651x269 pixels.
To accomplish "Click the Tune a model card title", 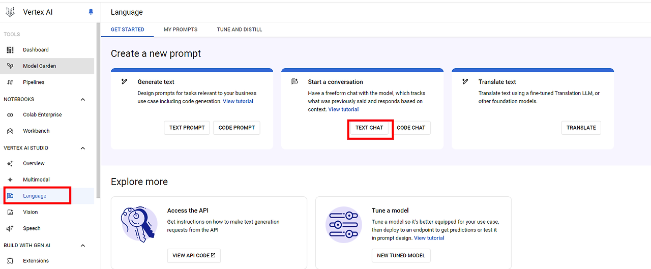I will (x=390, y=211).
